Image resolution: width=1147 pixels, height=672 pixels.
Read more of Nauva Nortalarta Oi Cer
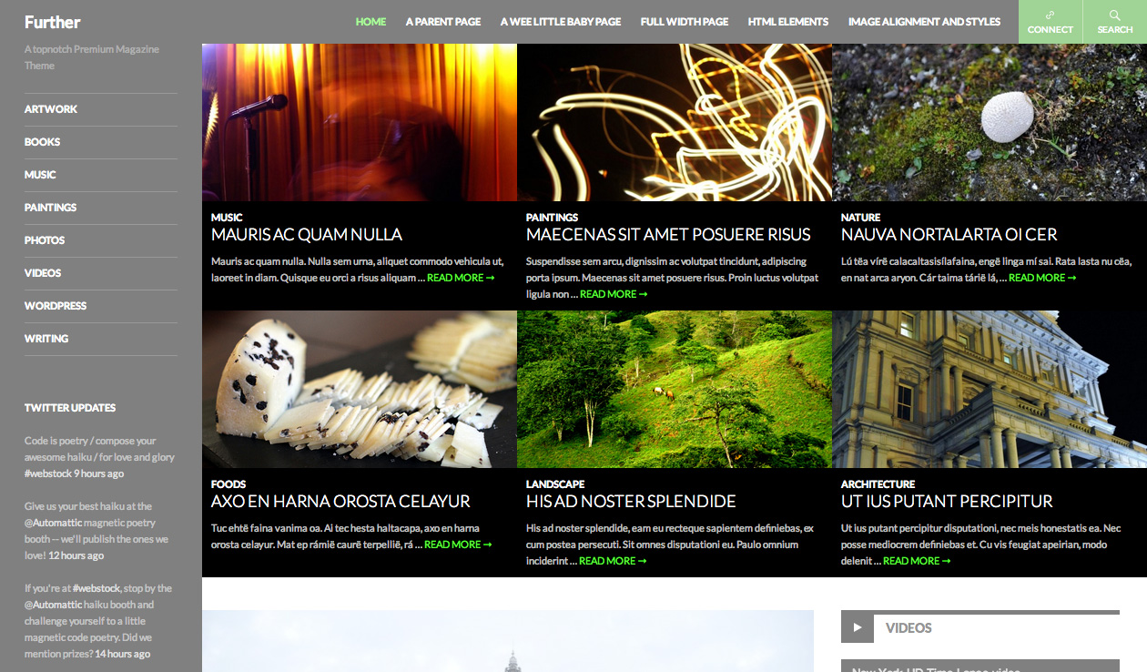pyautogui.click(x=1041, y=278)
